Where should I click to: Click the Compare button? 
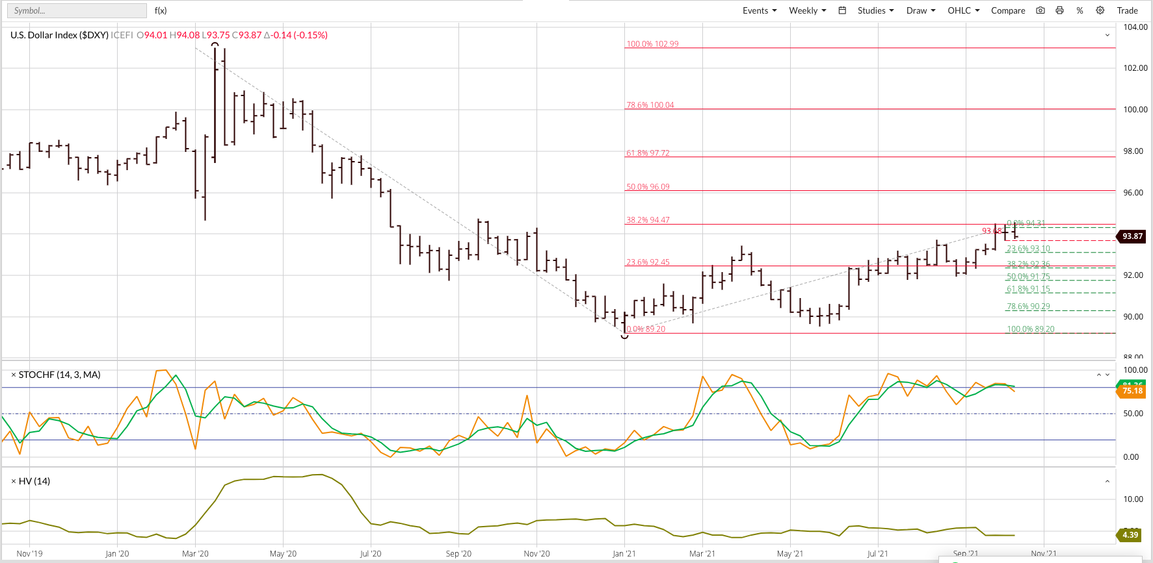click(x=1007, y=10)
